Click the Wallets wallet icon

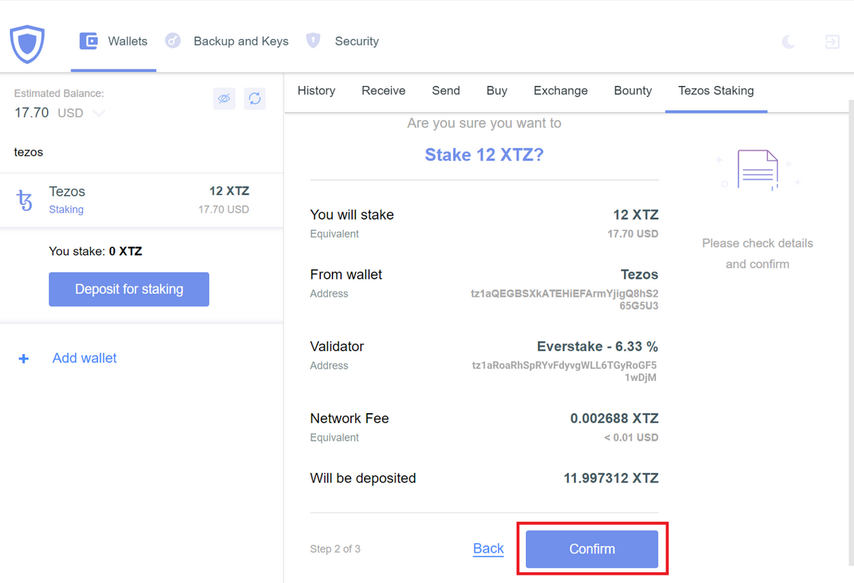tap(88, 41)
